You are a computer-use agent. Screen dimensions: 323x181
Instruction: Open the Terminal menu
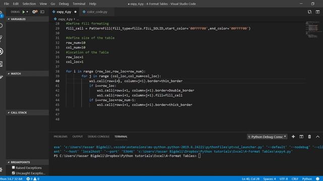(x=79, y=4)
